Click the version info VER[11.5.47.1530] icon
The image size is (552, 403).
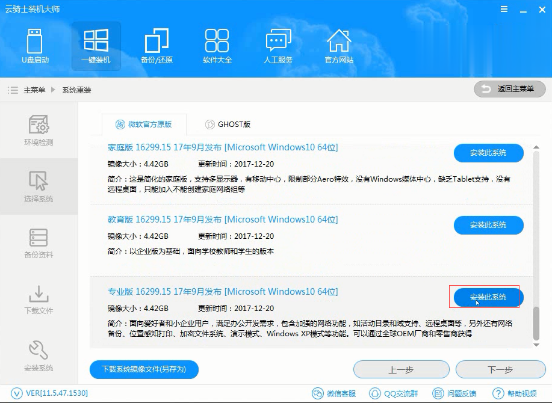[x=16, y=393]
